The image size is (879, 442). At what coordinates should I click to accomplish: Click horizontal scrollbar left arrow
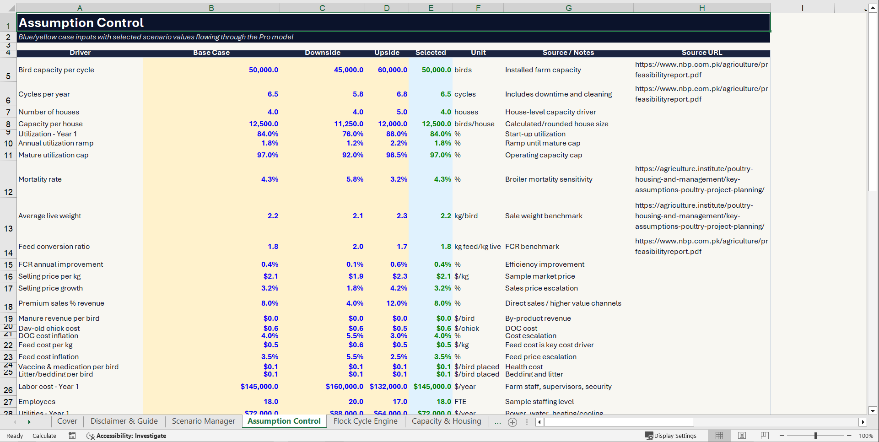click(539, 422)
